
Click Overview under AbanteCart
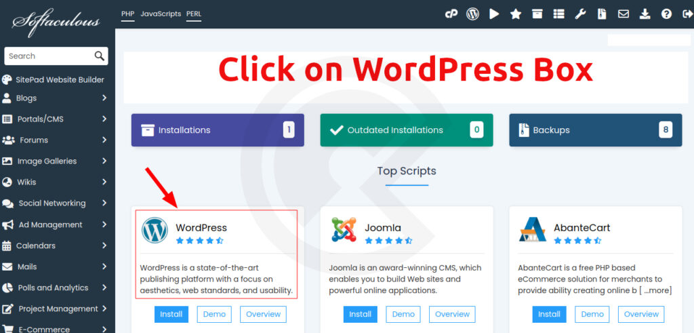[x=641, y=315]
